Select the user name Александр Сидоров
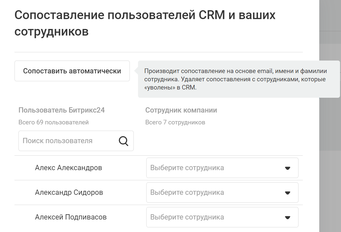The height and width of the screenshot is (232, 341). pyautogui.click(x=69, y=193)
